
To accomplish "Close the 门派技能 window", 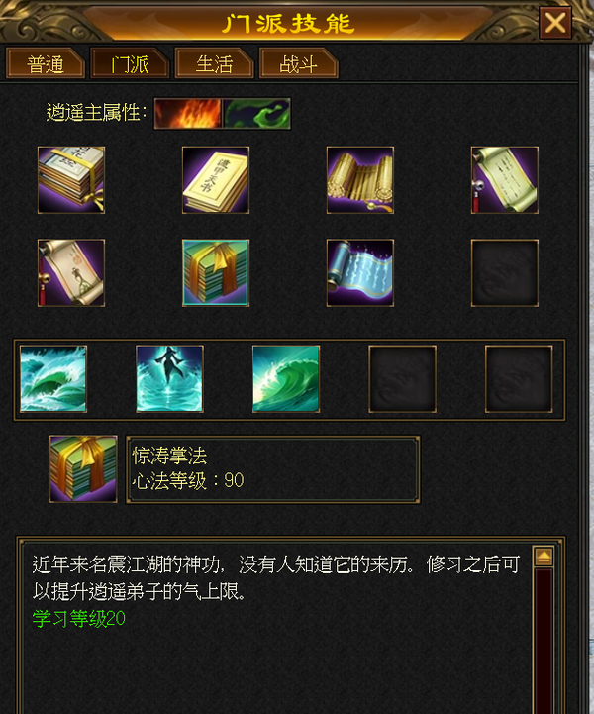I will point(555,23).
